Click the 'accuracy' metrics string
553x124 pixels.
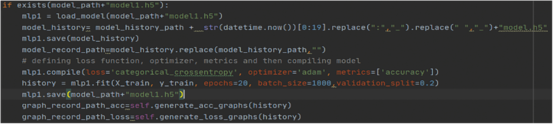click(404, 72)
